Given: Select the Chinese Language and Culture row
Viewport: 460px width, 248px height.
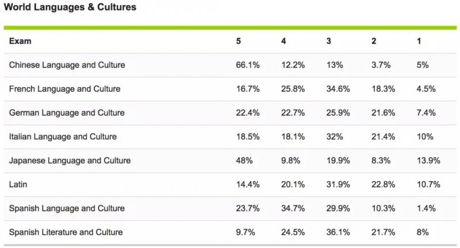Looking at the screenshot, I should [230, 65].
